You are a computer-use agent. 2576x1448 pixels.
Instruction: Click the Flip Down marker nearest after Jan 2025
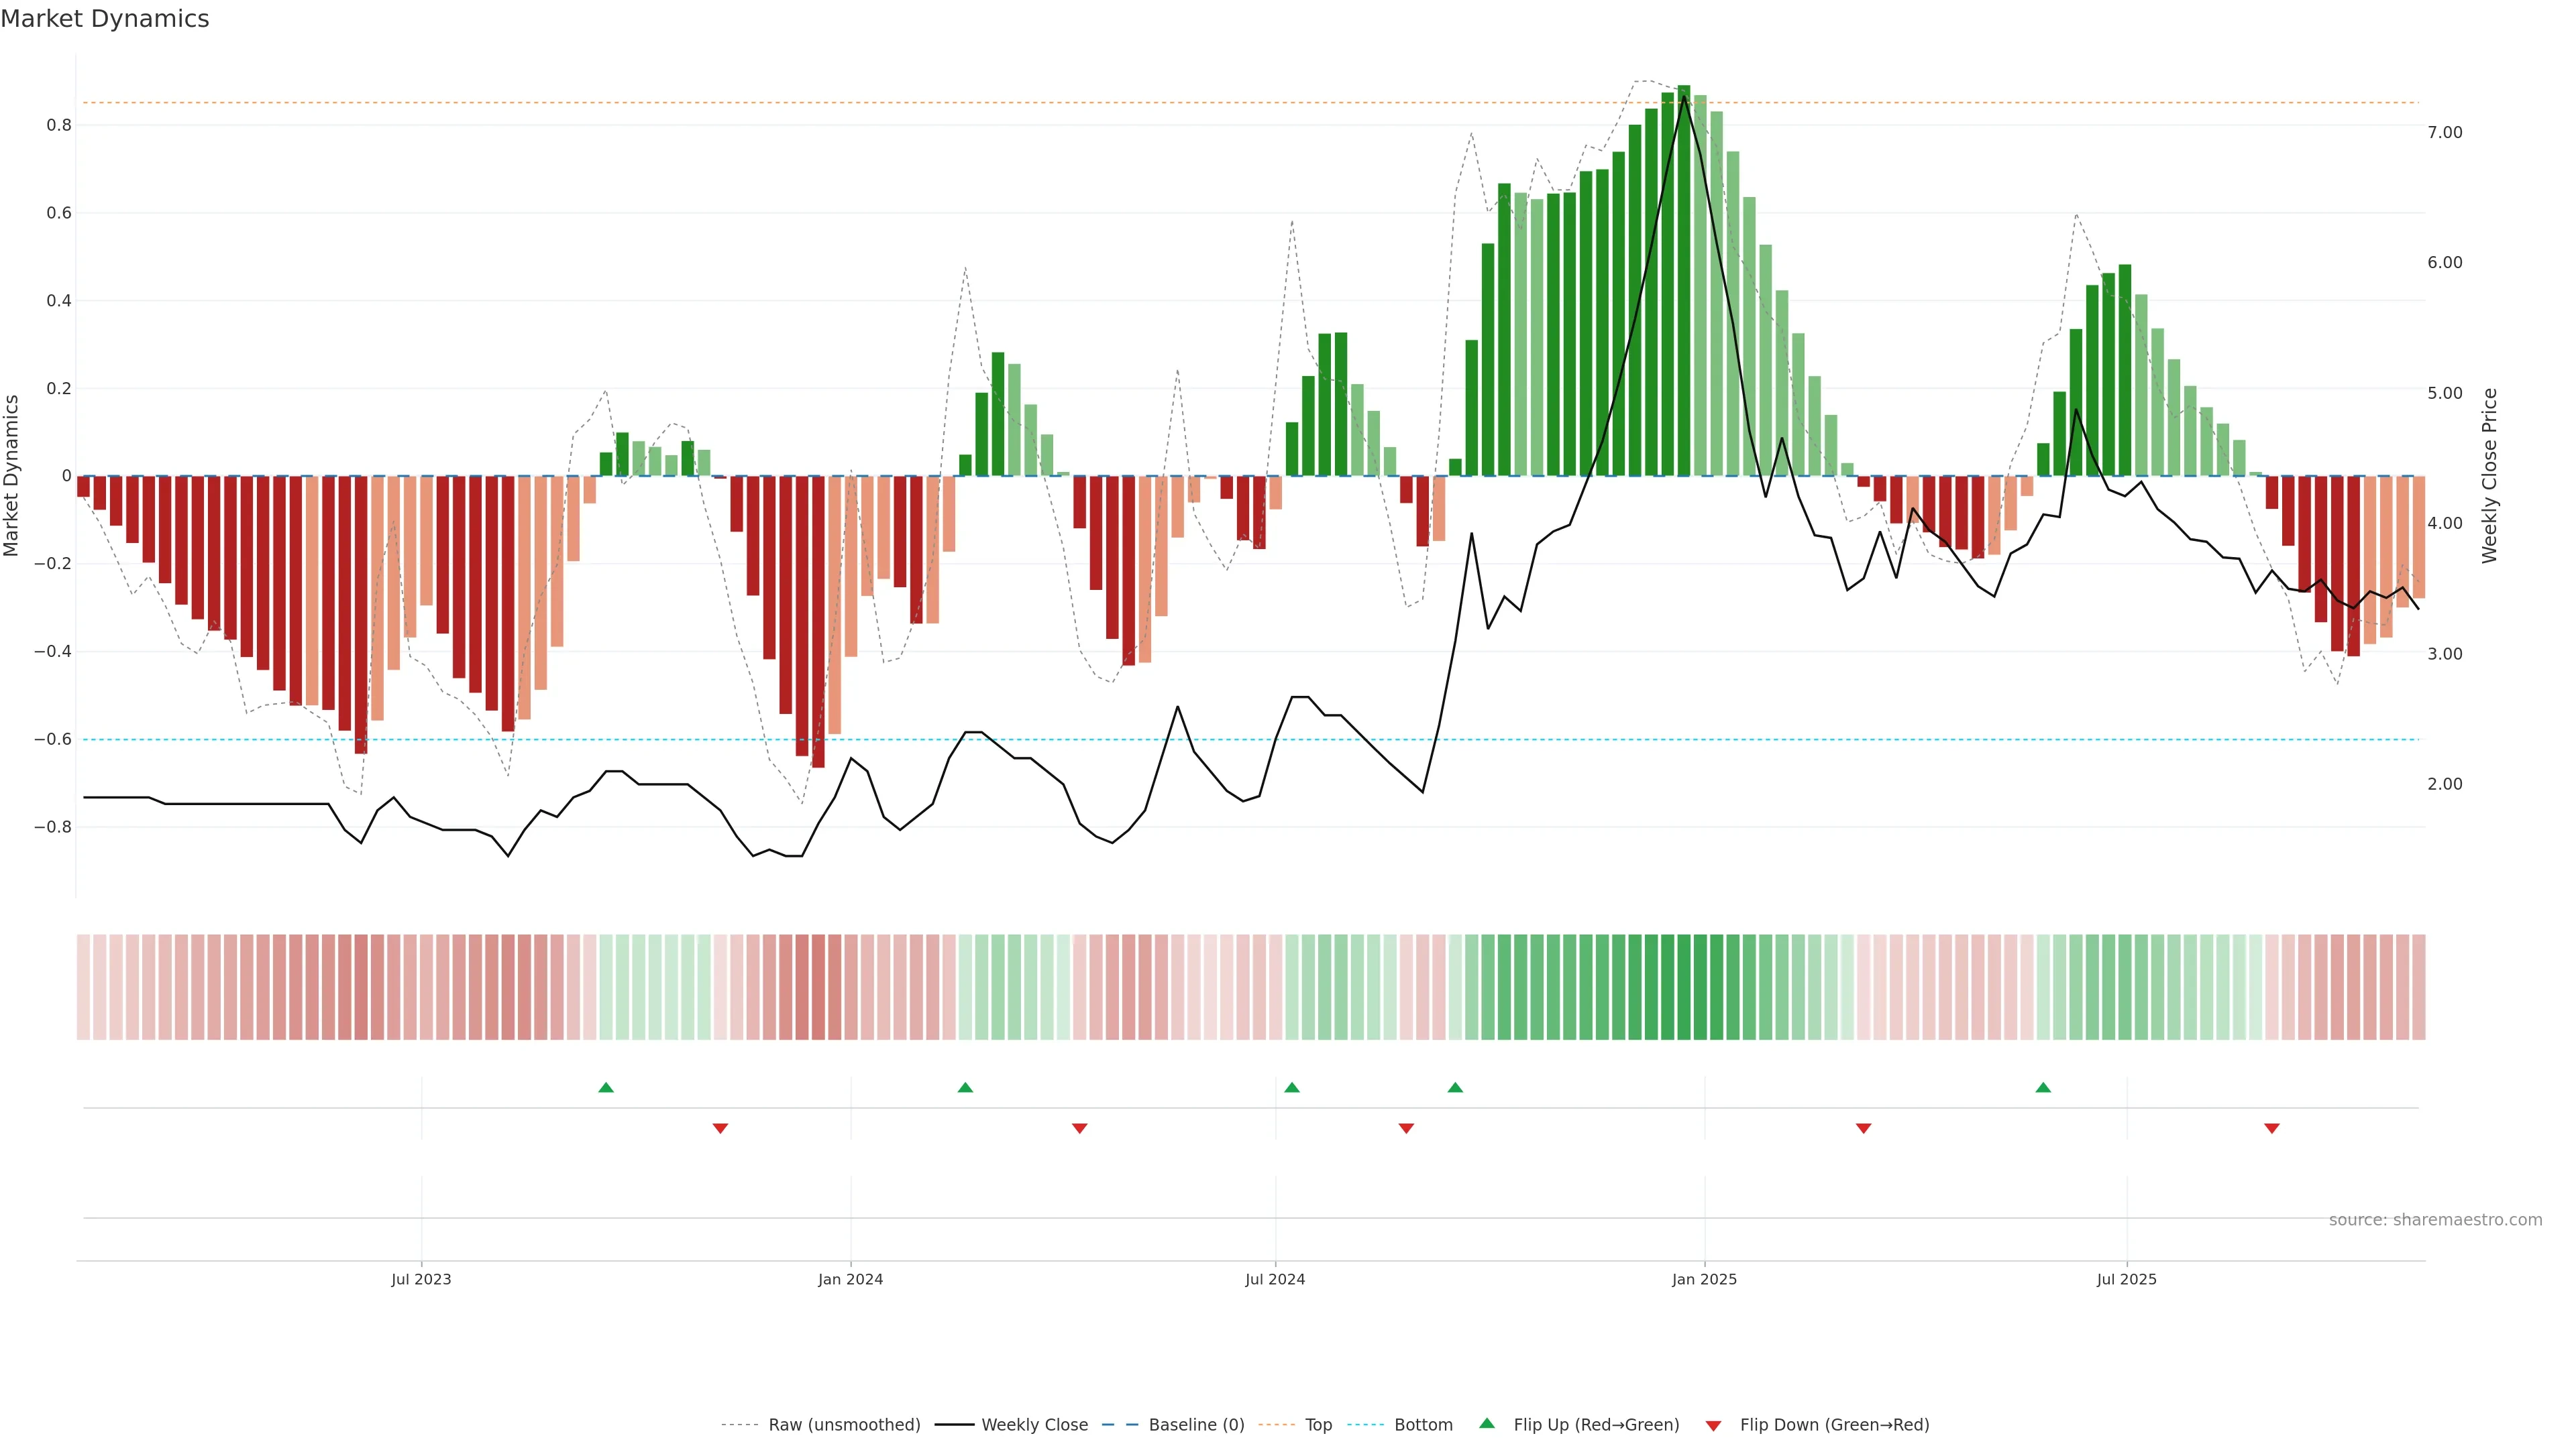coord(1863,1128)
